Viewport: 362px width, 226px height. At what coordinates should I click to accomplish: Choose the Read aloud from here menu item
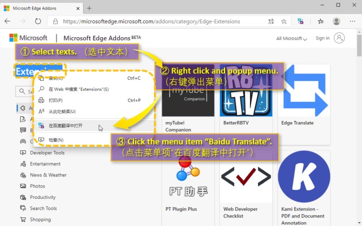tap(94, 111)
